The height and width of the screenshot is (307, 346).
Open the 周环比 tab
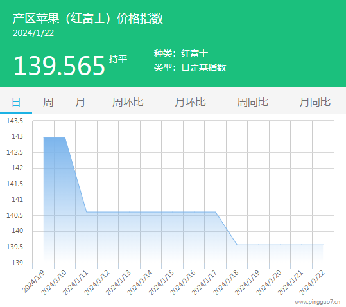tap(128, 102)
